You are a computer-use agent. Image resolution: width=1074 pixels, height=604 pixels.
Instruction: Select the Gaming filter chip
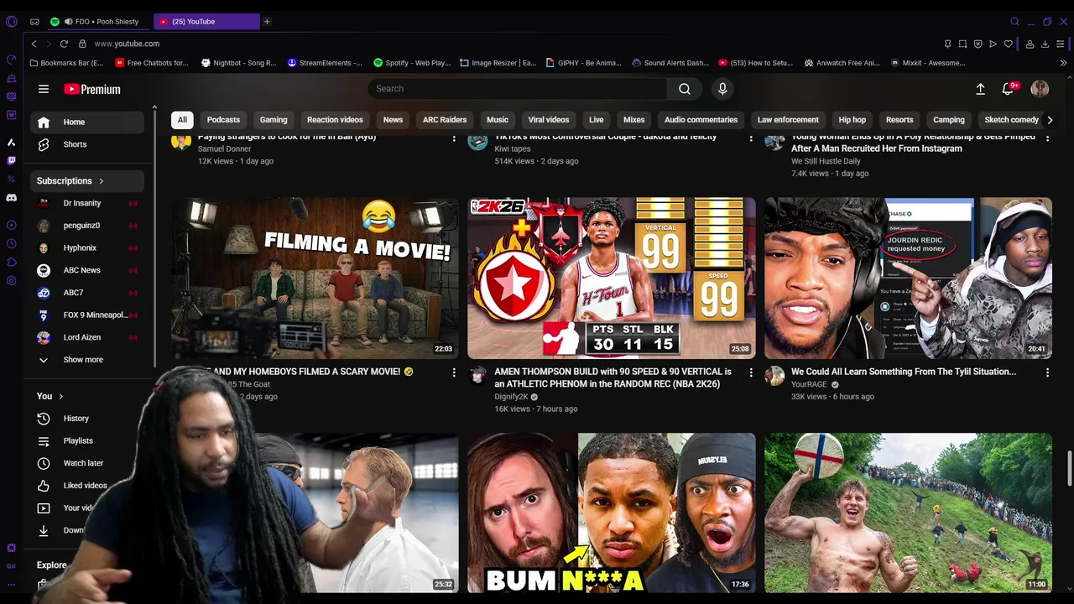tap(274, 120)
